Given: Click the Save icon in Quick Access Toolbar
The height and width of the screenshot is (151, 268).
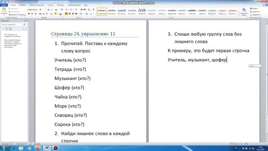Looking at the screenshot, I should (5, 2).
